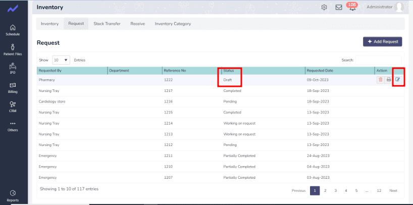Open notifications bell with 108 badge
The image size is (413, 205).
352,7
